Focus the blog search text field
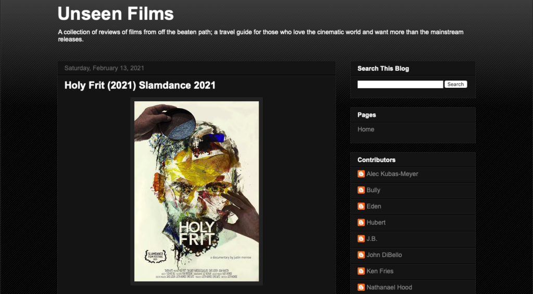Viewport: 533px width, 294px height. coord(400,84)
